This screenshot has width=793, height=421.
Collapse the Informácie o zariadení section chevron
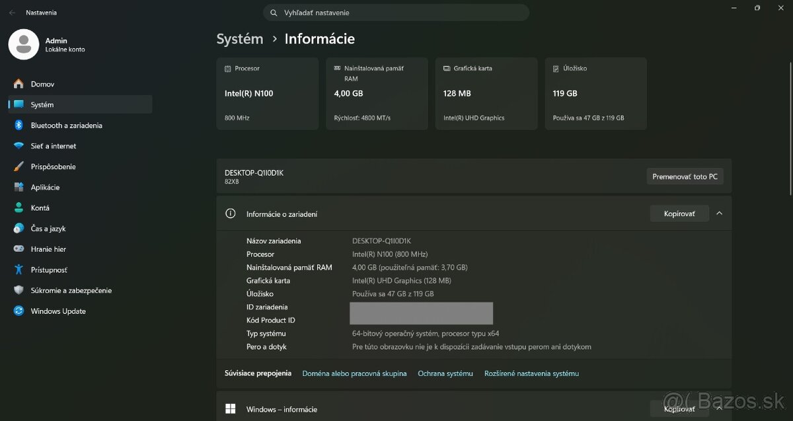(x=719, y=213)
